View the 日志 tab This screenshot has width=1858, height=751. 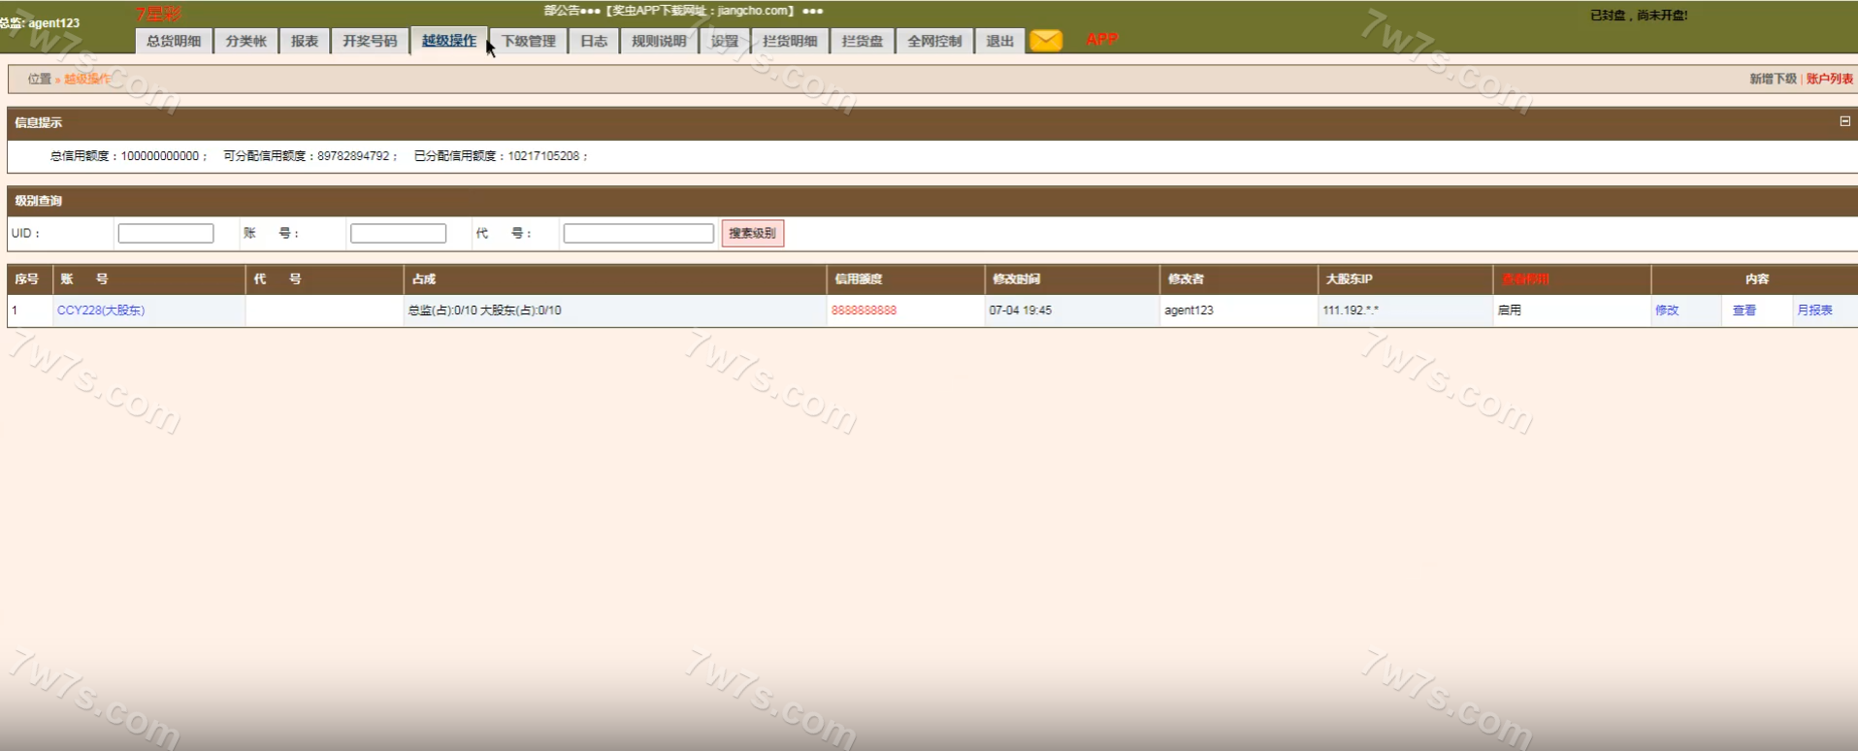pos(594,41)
